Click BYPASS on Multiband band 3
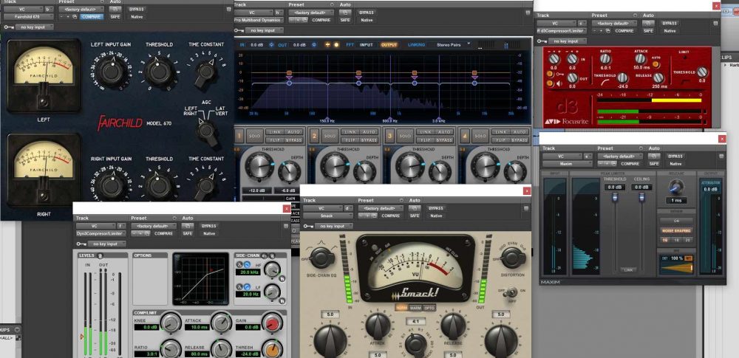 (443, 140)
